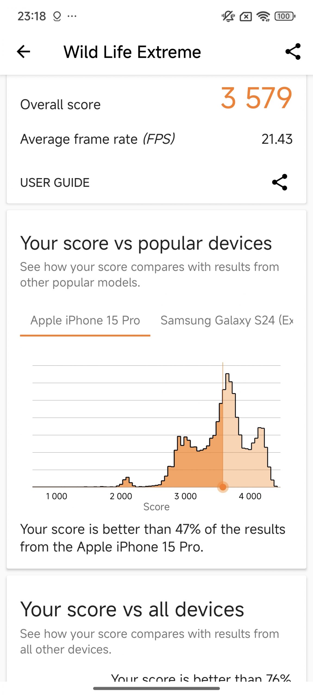Tap the three dots in status bar

coord(72,16)
